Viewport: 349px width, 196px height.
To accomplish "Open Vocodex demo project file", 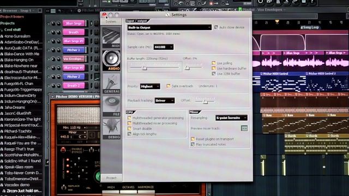I will pyautogui.click(x=17, y=185).
